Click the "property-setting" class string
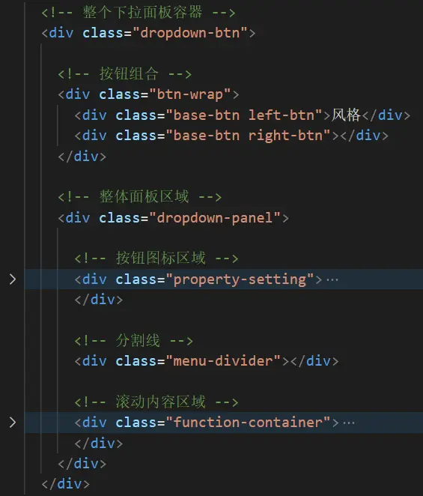Viewport: 423px width, 496px height. pos(240,279)
